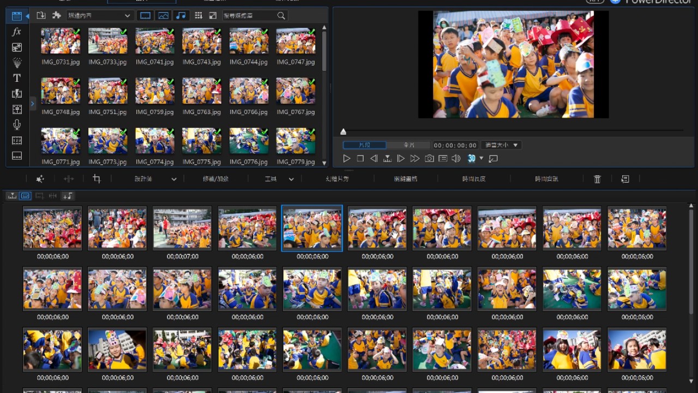Open the Audio Mixing Room icon
Screen dimensions: 698x393
click(x=17, y=109)
